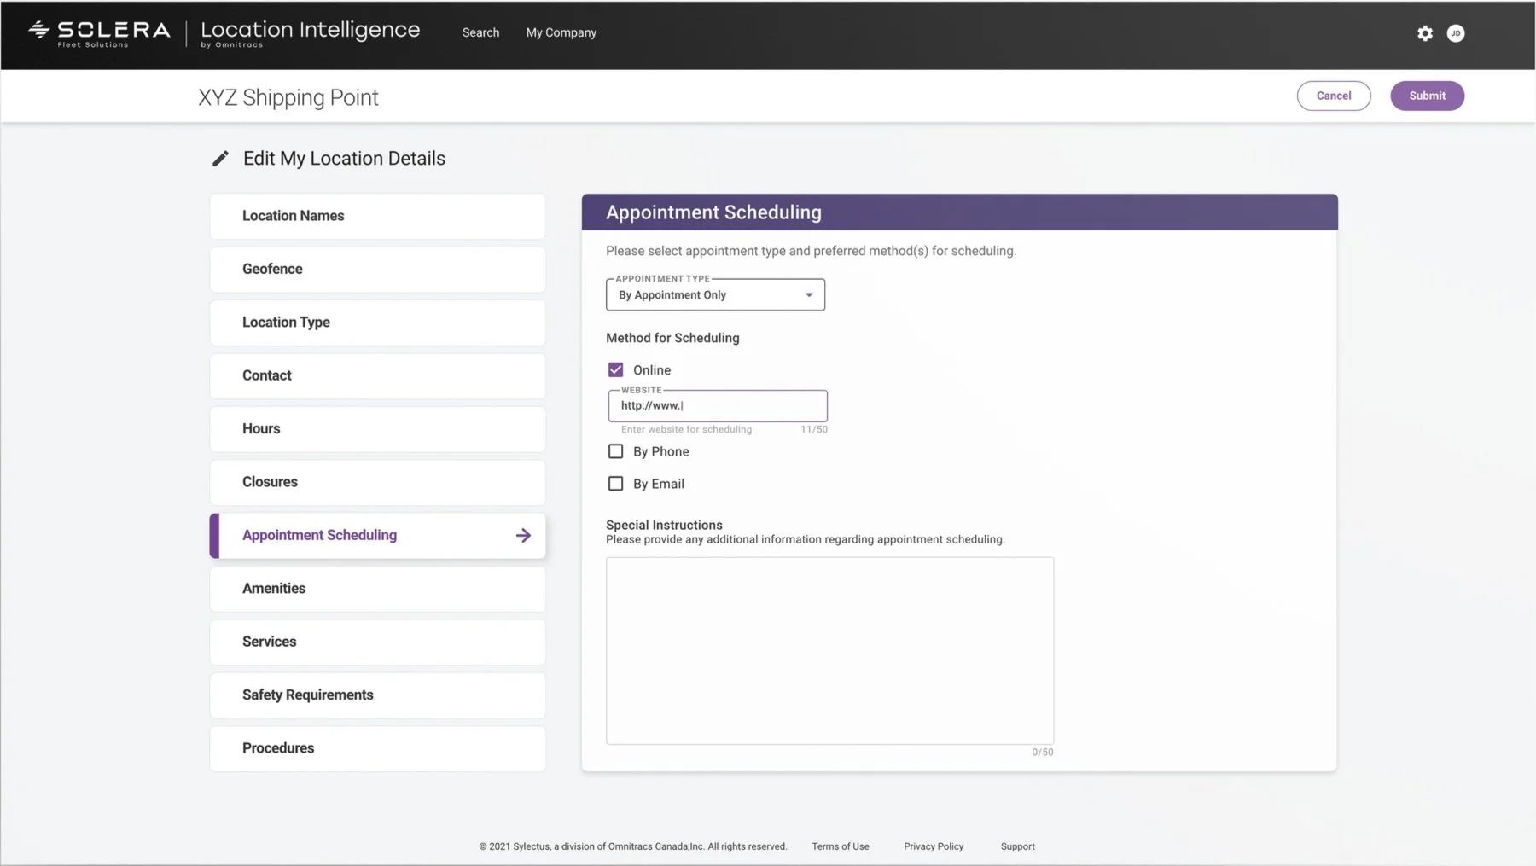Screen dimensions: 1536x866
Task: Go to Location Type section
Action: (377, 323)
